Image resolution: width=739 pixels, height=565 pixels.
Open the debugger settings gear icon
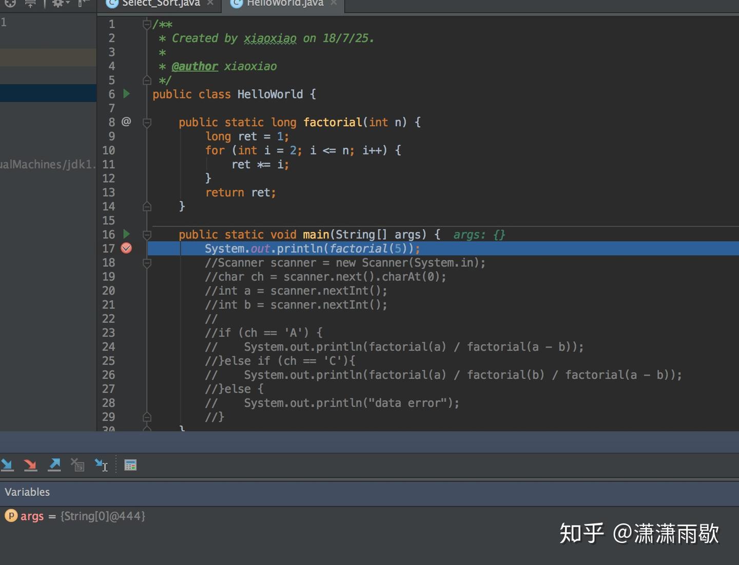pyautogui.click(x=57, y=4)
